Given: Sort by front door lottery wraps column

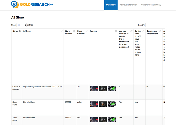Looking at the screenshot, I should 143,31.
